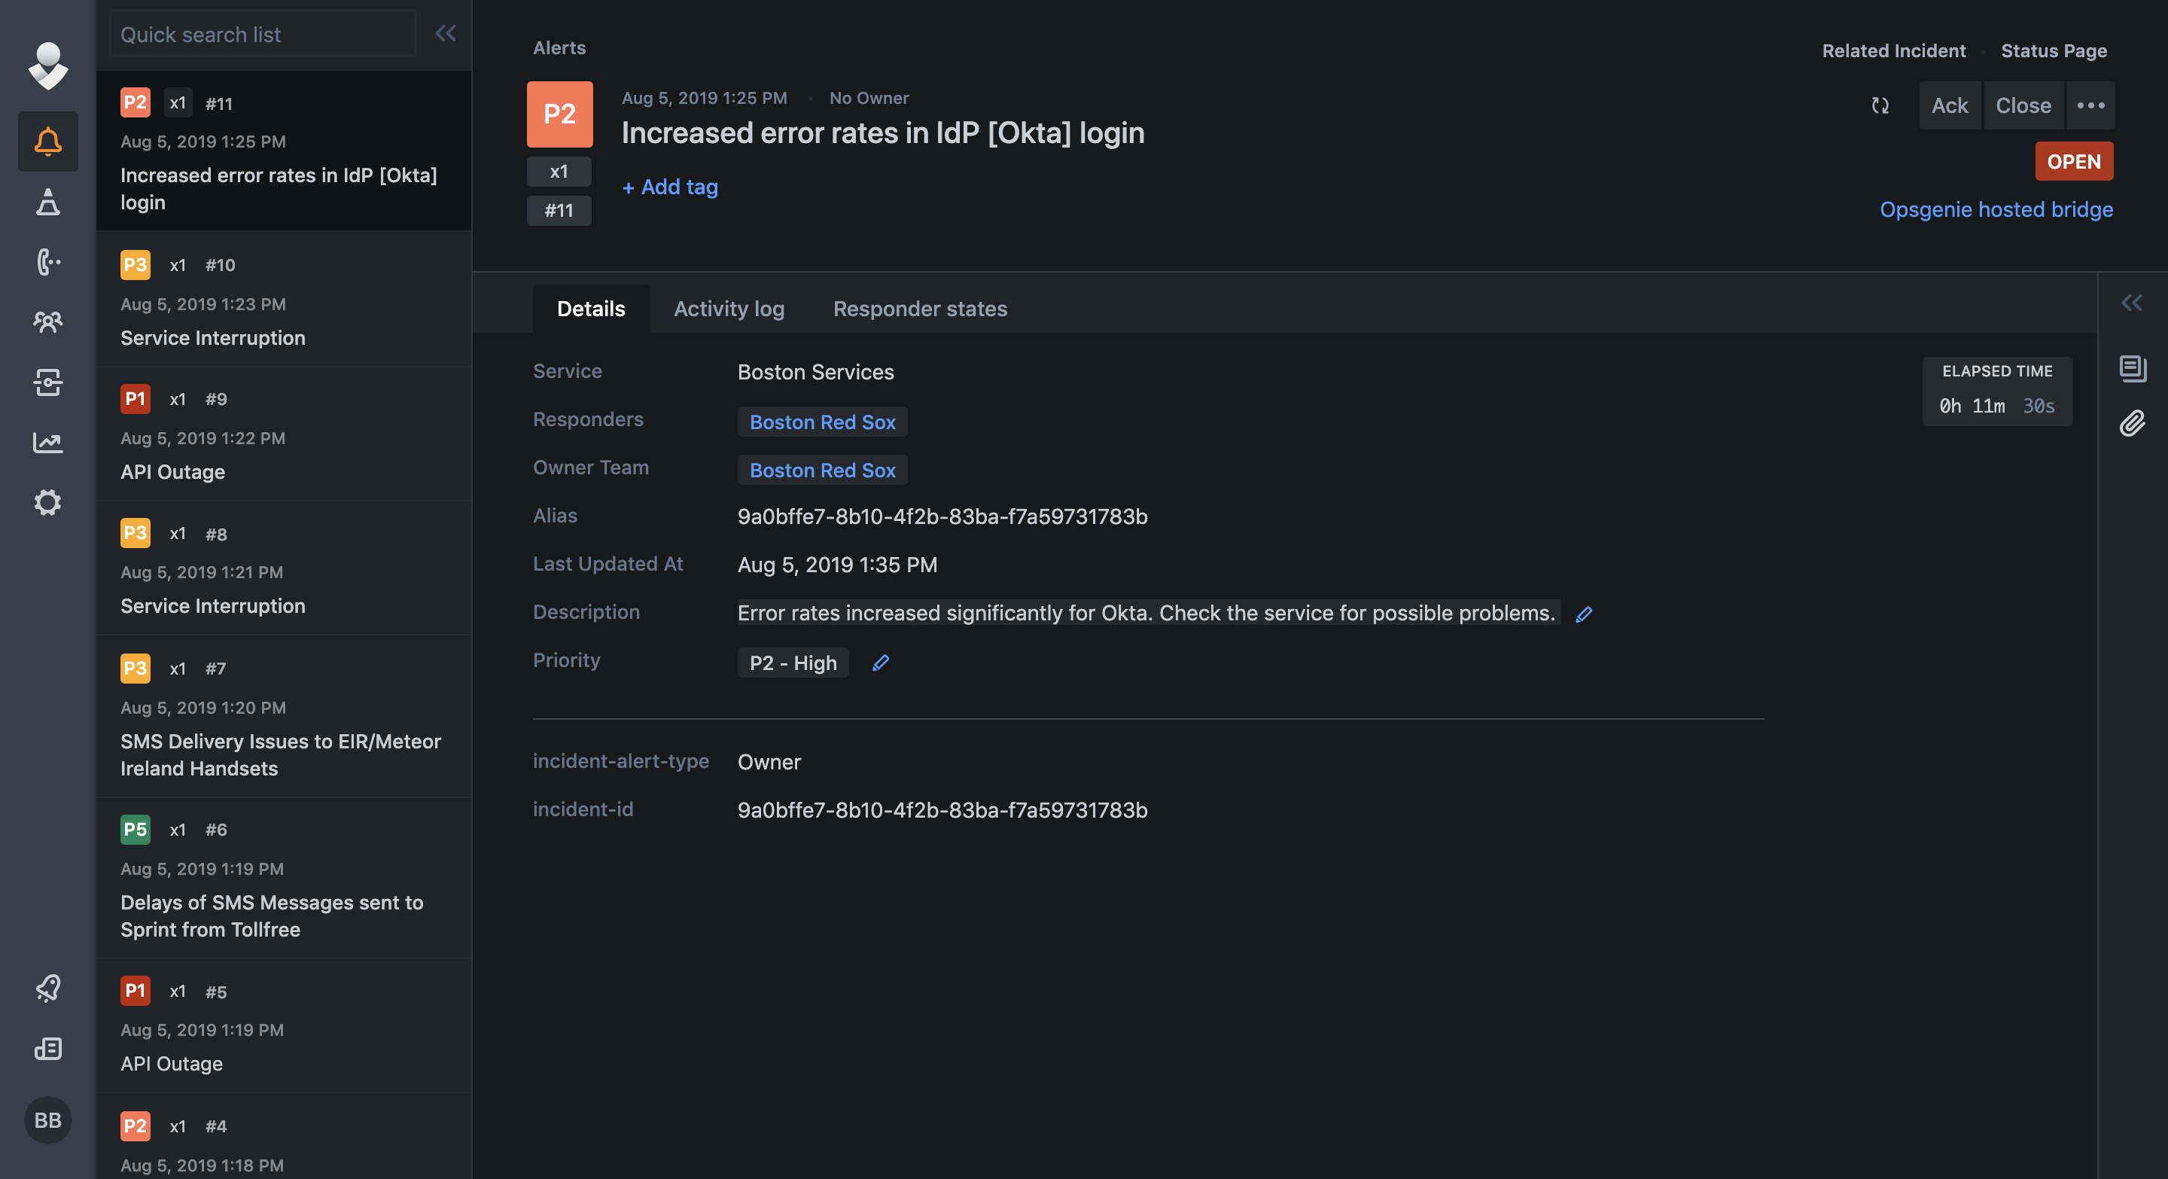The image size is (2168, 1179).
Task: Open the attachments paperclip in the right panel
Action: 2133,424
